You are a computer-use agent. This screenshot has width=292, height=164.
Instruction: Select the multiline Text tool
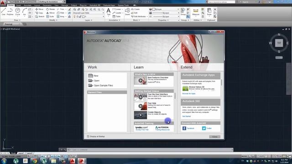point(109,11)
